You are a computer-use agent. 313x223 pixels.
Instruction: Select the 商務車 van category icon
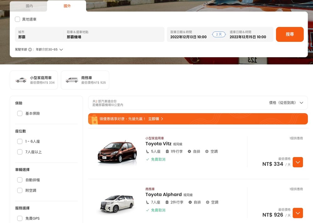click(72, 79)
